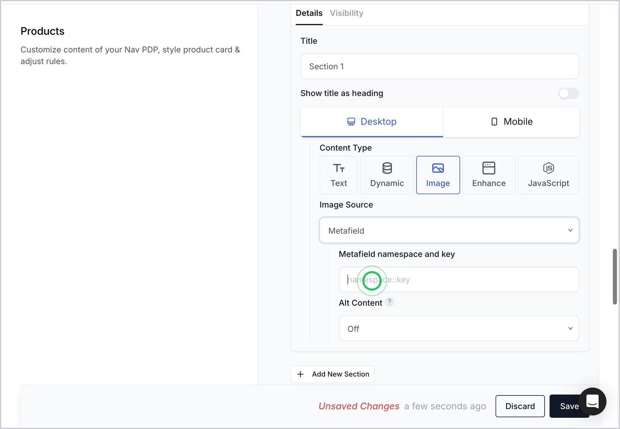620x429 pixels.
Task: Select the Mobile device tab
Action: click(x=511, y=122)
